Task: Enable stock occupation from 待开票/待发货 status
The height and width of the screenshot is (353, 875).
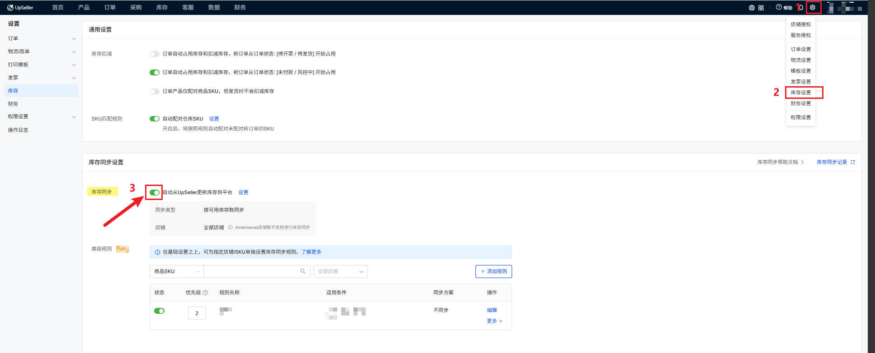Action: coord(155,54)
